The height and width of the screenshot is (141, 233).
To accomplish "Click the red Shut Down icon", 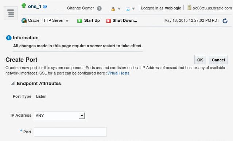I will [x=108, y=21].
